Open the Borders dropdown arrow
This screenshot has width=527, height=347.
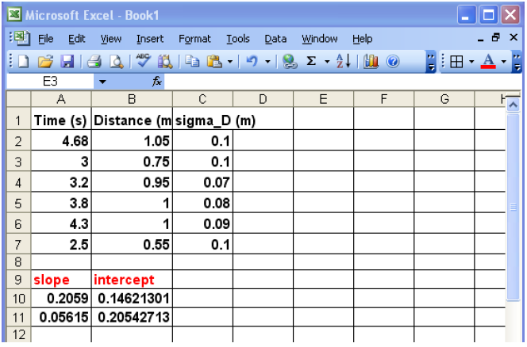point(471,60)
